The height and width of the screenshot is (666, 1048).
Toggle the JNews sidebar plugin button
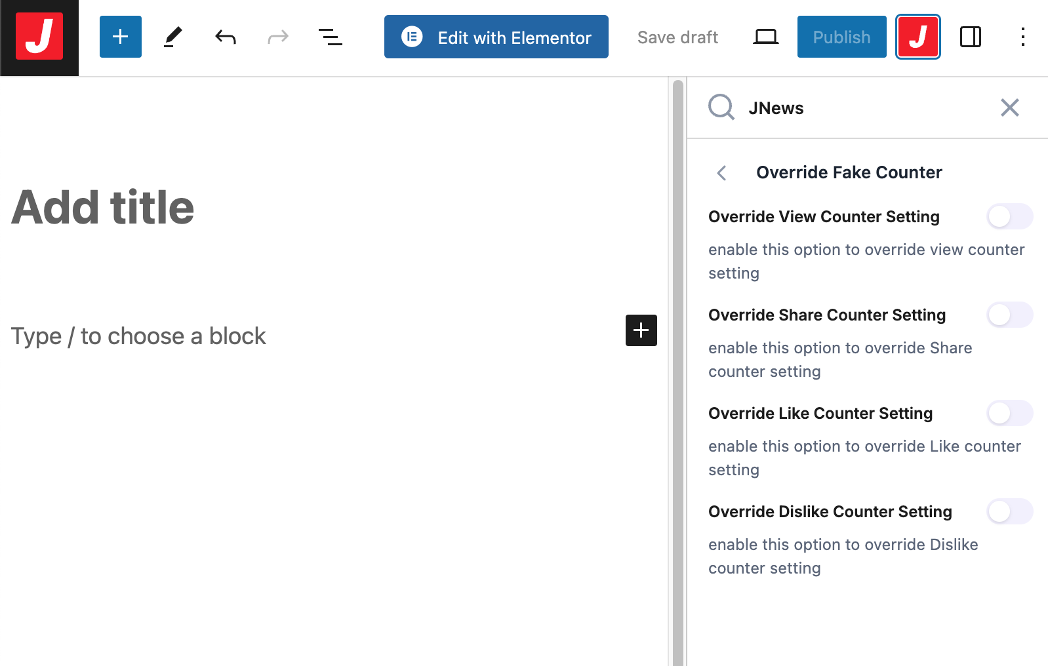[917, 37]
